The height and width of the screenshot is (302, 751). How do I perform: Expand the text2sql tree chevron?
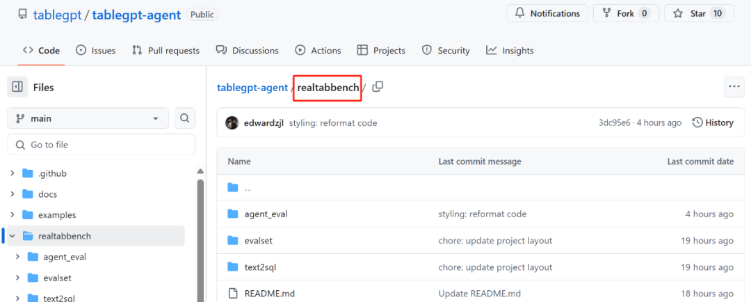tap(17, 298)
